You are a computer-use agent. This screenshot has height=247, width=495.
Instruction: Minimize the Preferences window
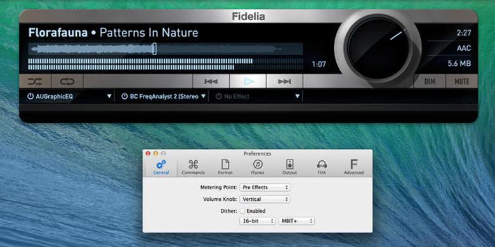(x=155, y=154)
